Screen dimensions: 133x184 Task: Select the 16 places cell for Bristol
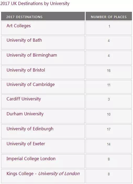point(109,72)
